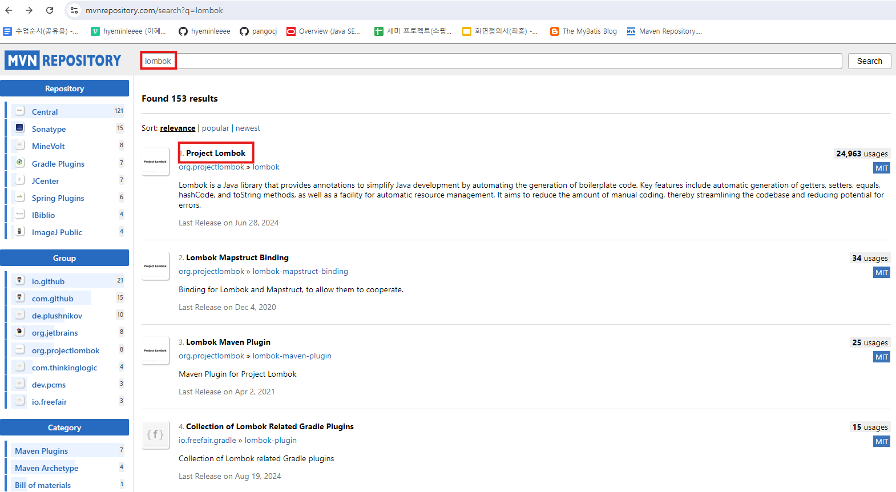Open the Overview (Java SE bookmark

click(x=324, y=31)
